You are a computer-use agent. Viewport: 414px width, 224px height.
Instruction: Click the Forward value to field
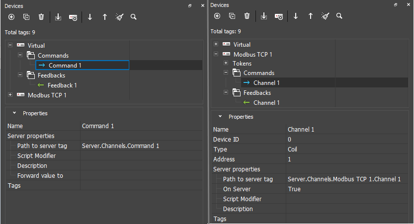[x=141, y=176]
